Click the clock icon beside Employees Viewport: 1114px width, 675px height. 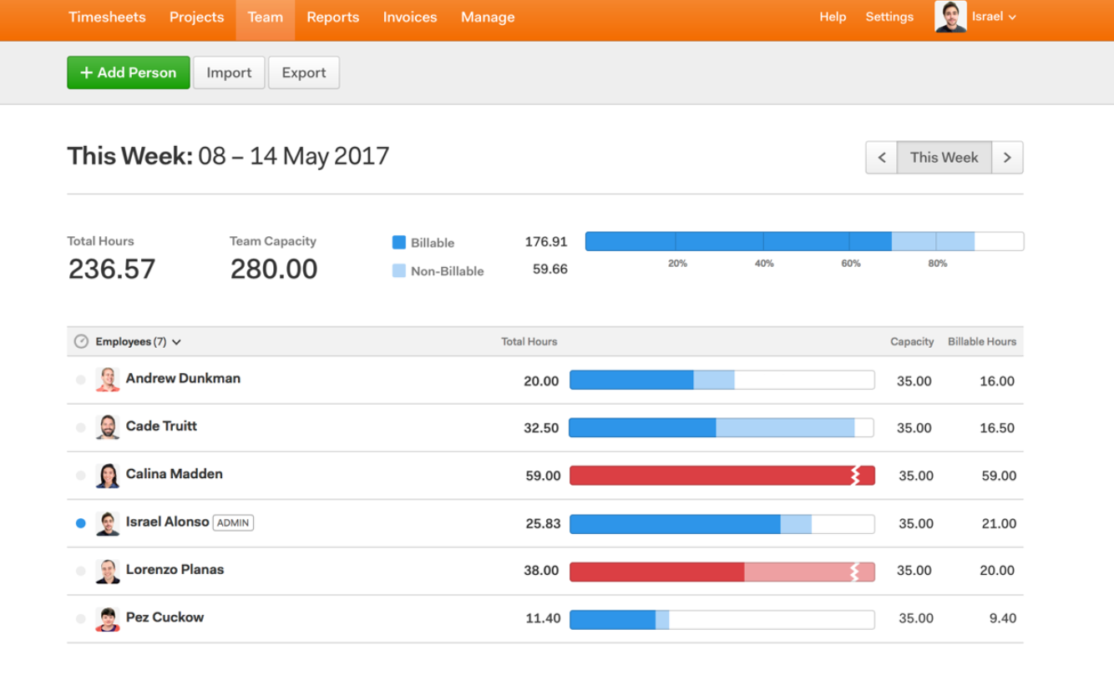(x=81, y=341)
